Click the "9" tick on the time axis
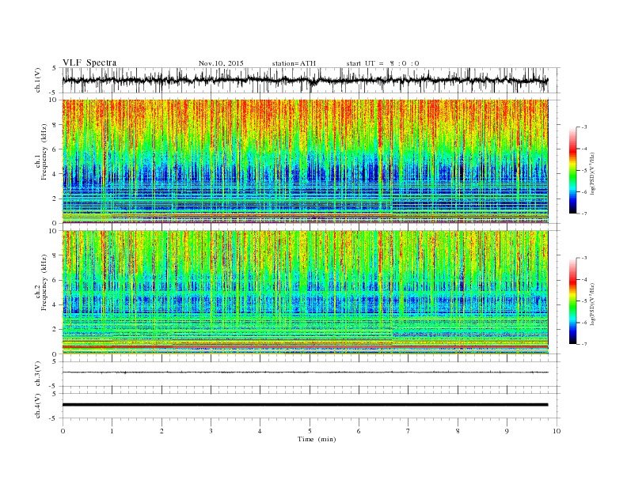The width and height of the screenshot is (627, 484). [x=507, y=431]
